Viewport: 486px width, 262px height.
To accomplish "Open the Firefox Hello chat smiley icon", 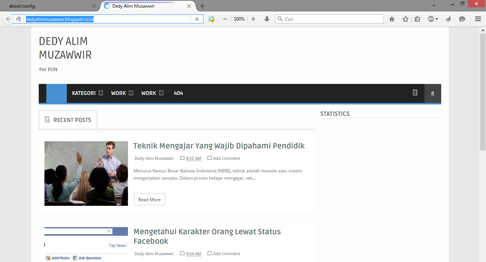I will (462, 19).
